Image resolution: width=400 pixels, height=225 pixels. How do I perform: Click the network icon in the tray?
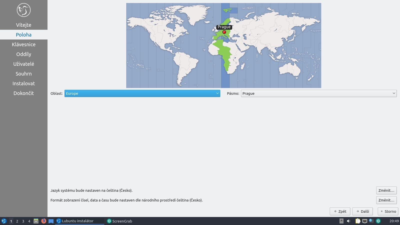coord(364,221)
